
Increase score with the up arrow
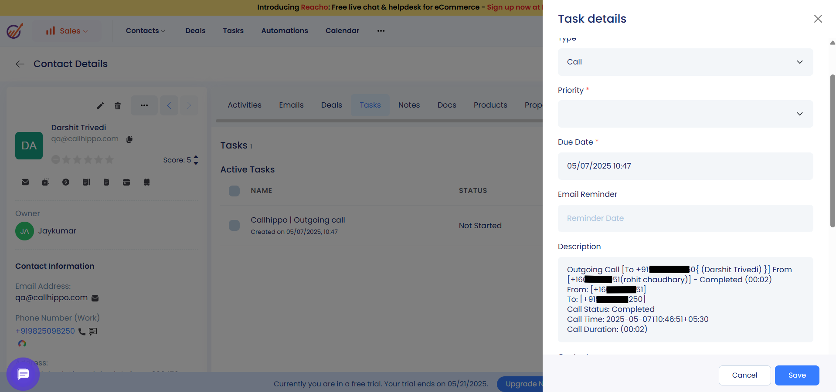pyautogui.click(x=196, y=157)
